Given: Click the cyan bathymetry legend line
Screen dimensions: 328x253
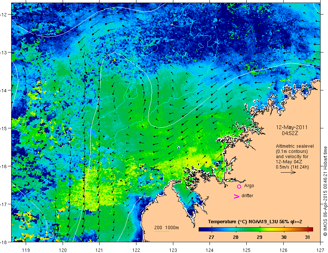Looking at the screenshot, I should coord(162,231).
